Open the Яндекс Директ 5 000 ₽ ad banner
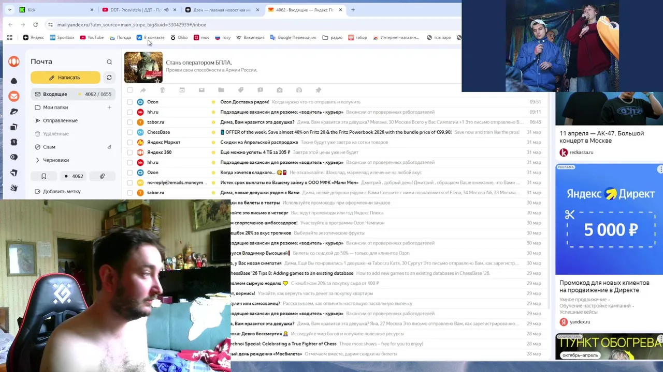 (x=609, y=220)
